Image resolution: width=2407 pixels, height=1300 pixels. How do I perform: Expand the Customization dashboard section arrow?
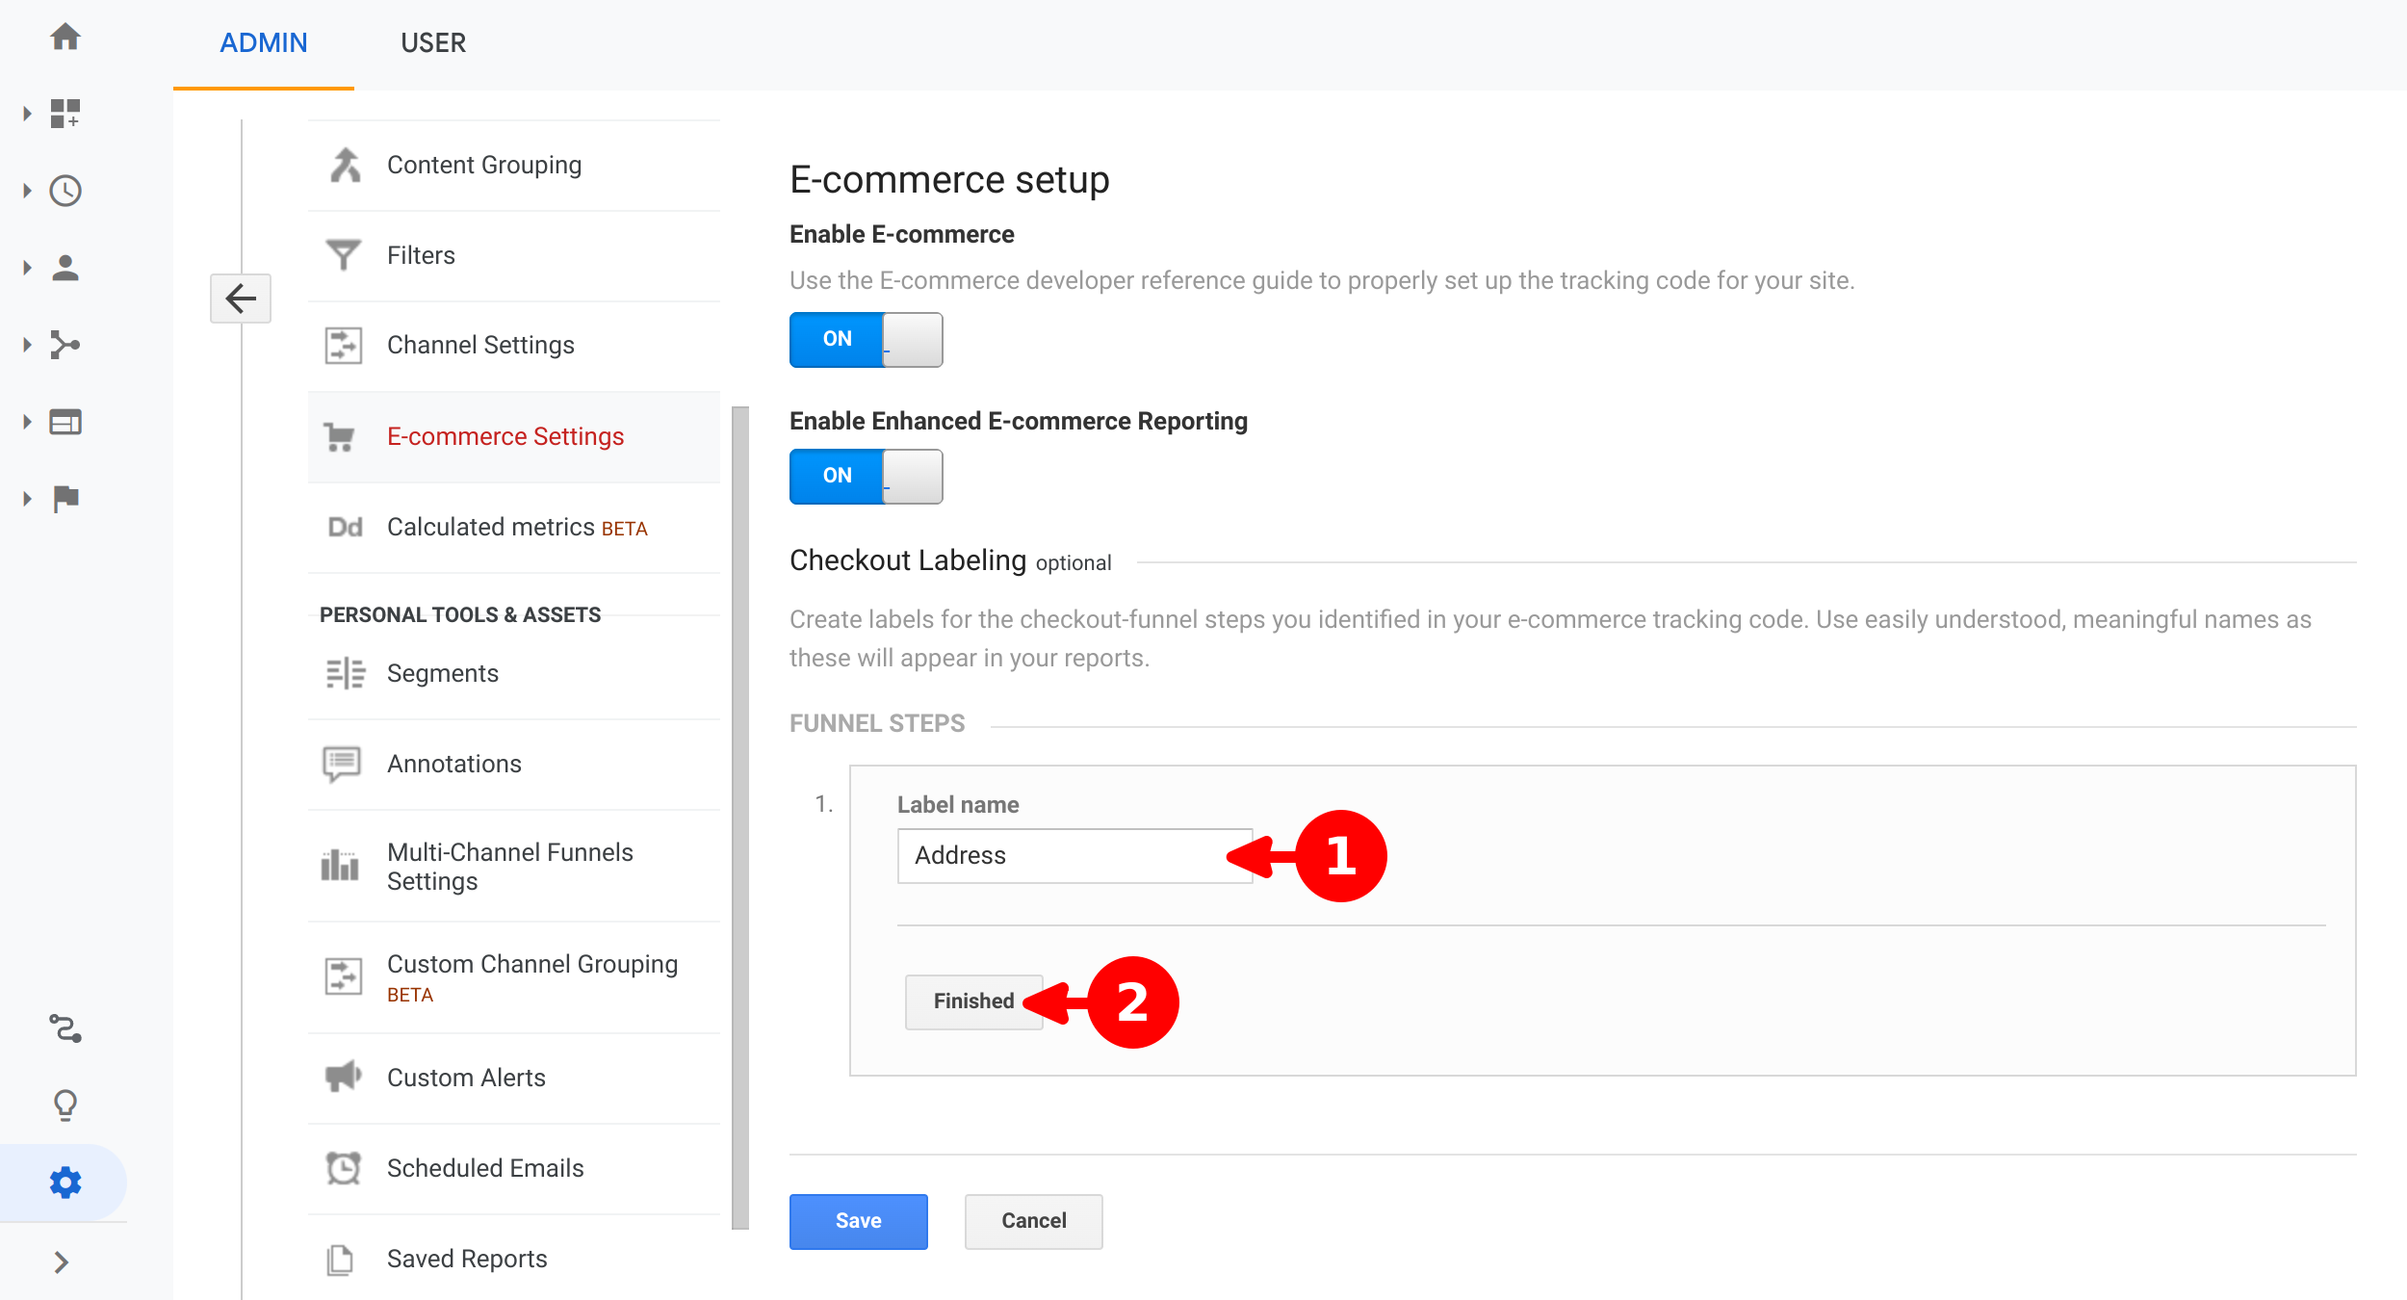pyautogui.click(x=27, y=114)
